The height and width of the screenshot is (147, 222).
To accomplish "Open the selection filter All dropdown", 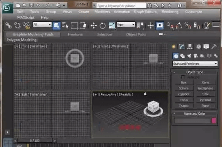I will point(42,25).
